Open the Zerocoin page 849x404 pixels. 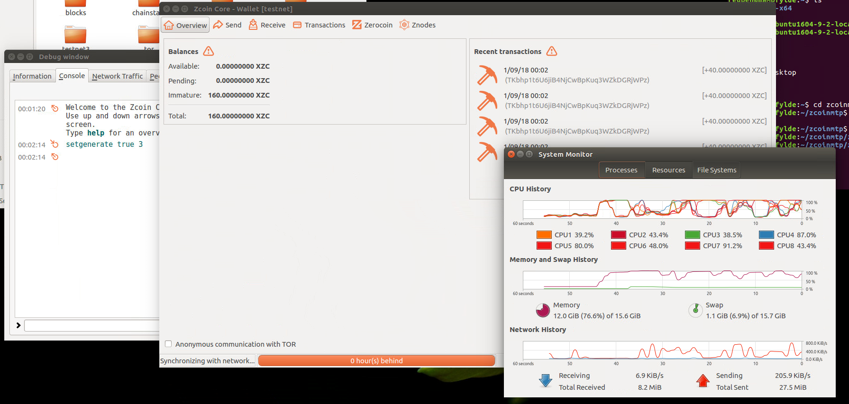coord(373,25)
